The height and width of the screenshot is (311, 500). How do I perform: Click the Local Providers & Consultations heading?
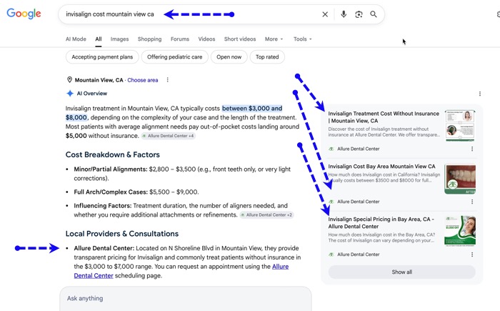[x=122, y=234]
